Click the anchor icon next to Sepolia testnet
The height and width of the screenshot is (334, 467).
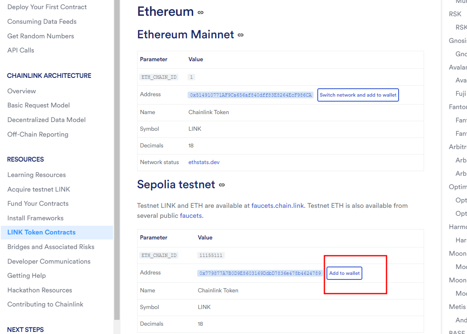tap(222, 185)
